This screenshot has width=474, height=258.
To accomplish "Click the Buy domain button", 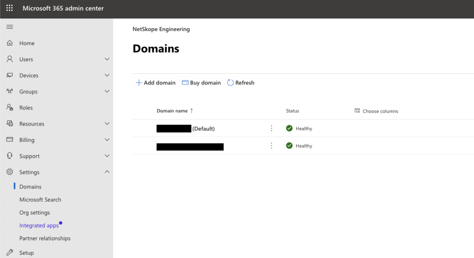I will click(x=201, y=83).
